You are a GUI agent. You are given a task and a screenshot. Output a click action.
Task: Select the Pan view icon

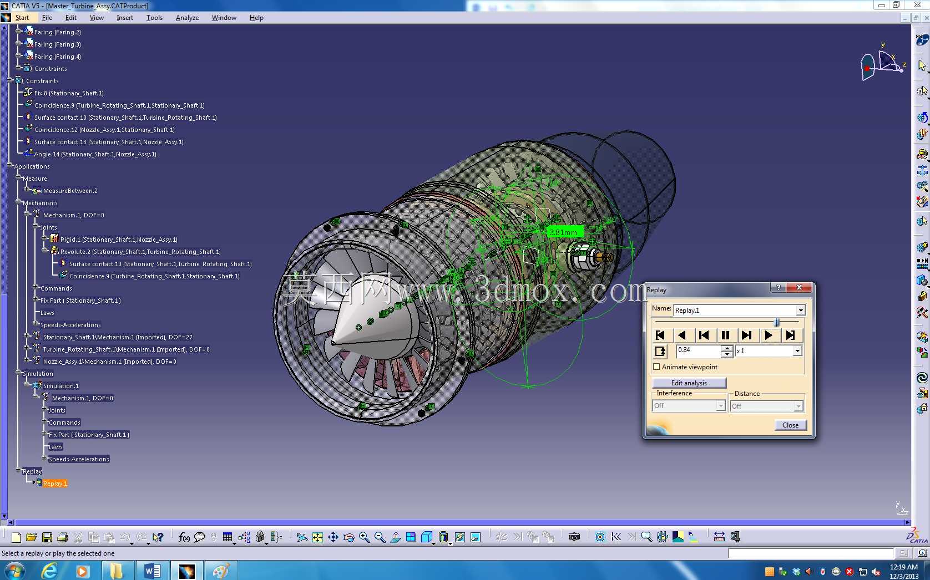[x=333, y=537]
